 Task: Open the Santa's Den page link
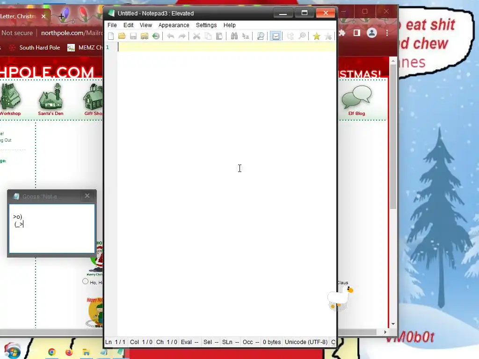click(x=51, y=100)
